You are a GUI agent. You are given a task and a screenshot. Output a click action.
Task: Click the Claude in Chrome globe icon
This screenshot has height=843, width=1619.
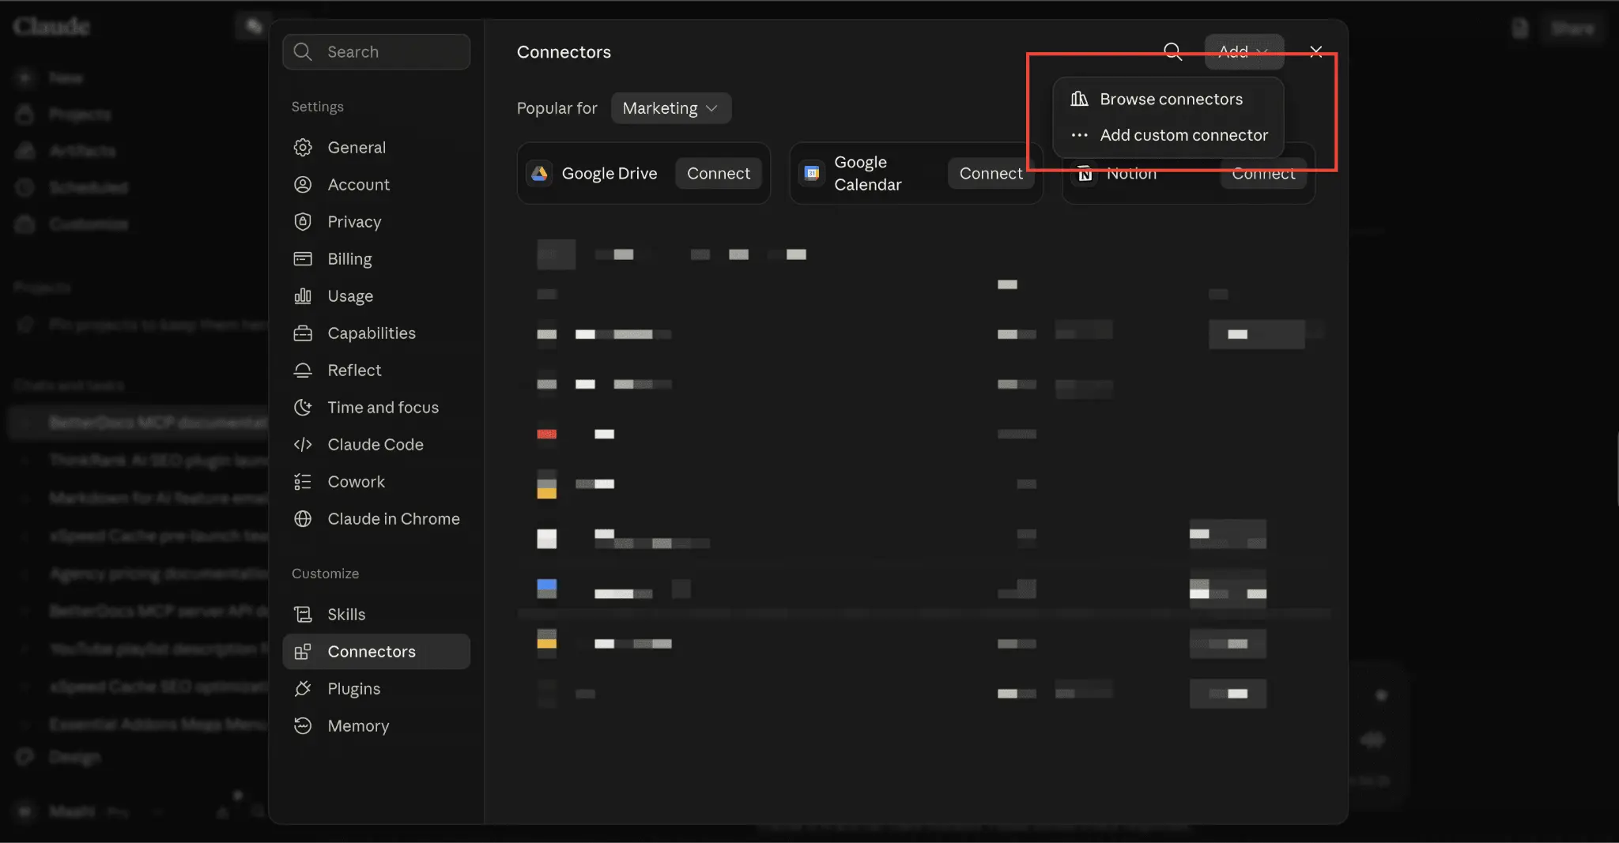point(303,519)
